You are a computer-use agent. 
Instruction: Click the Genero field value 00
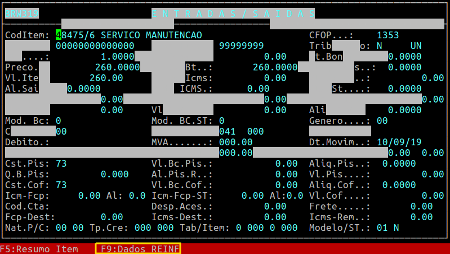click(382, 121)
